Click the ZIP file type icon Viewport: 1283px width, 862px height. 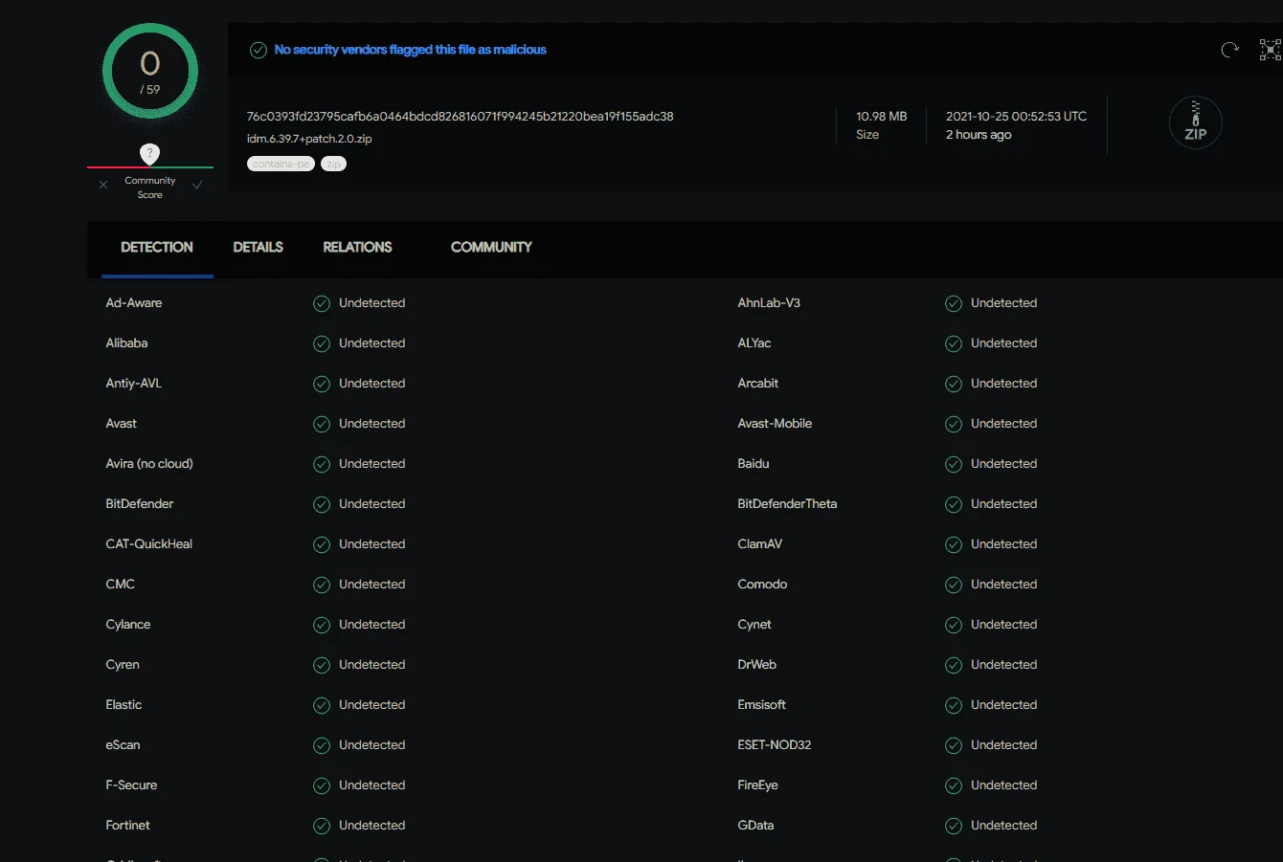click(x=1196, y=122)
